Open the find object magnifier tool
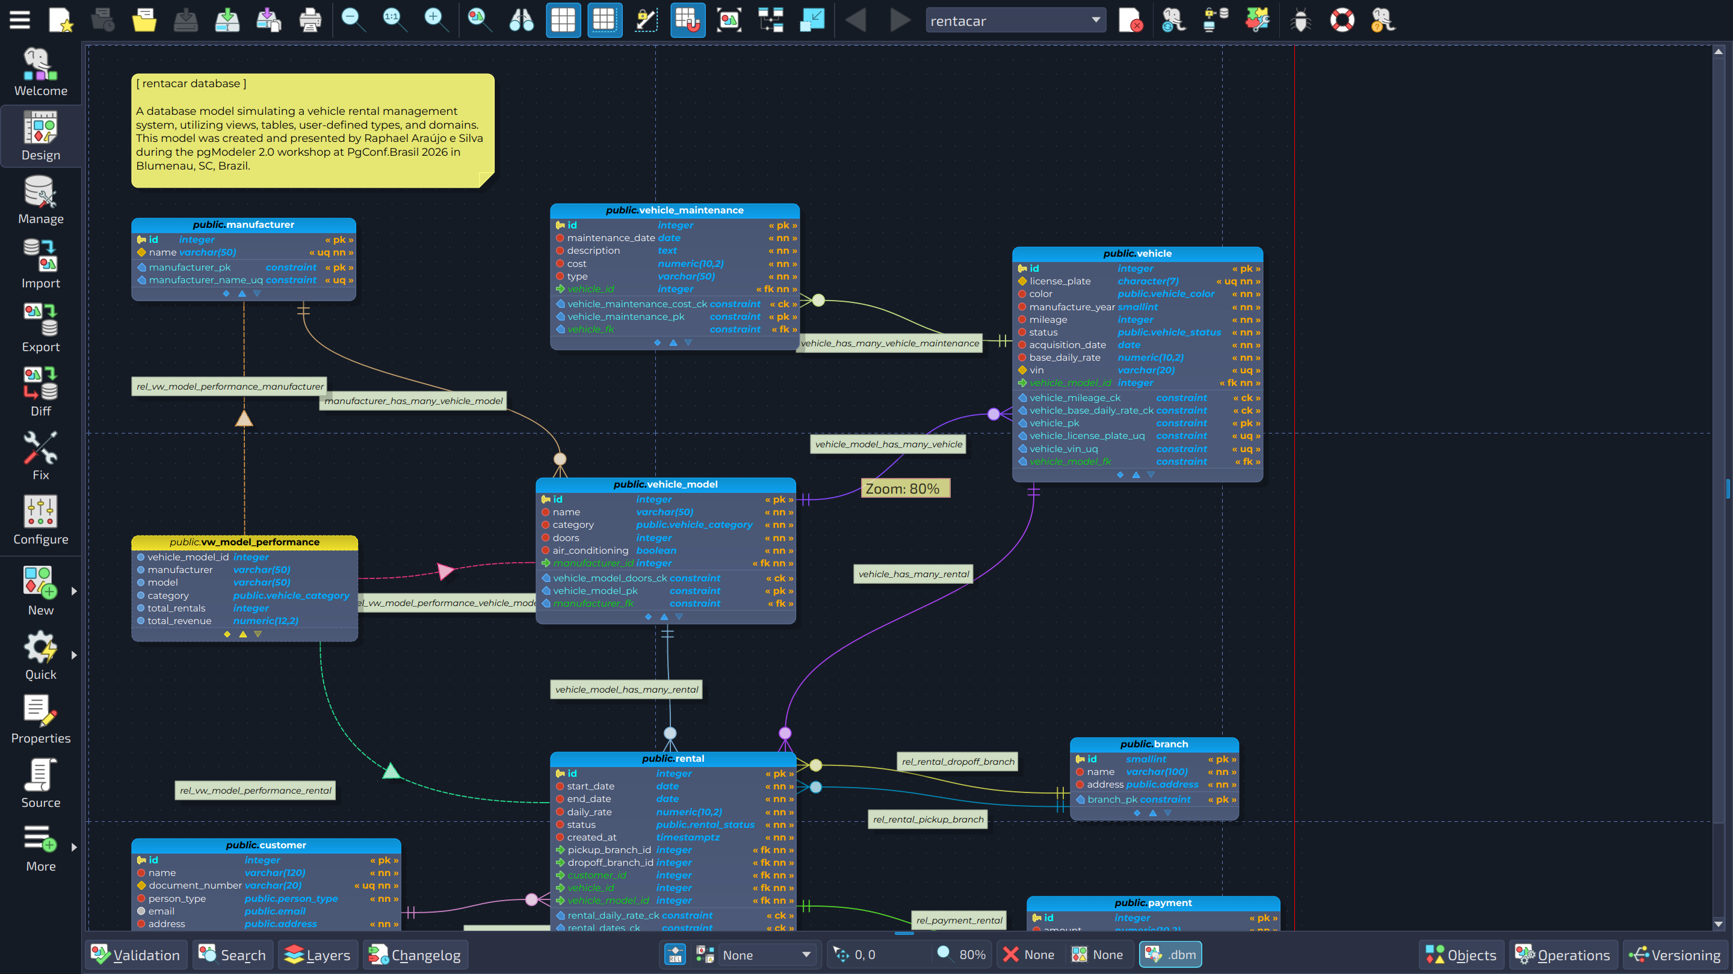 pyautogui.click(x=479, y=20)
